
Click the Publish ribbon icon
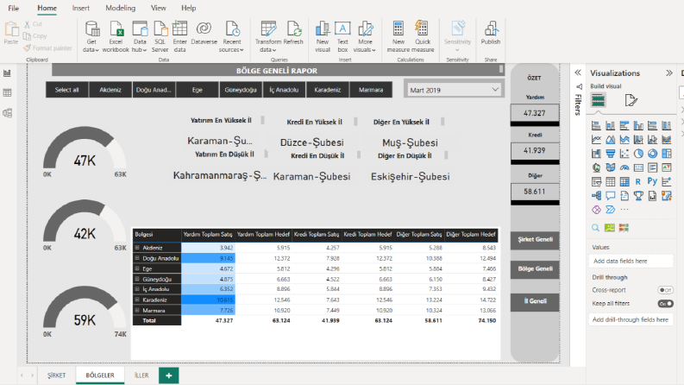click(491, 33)
